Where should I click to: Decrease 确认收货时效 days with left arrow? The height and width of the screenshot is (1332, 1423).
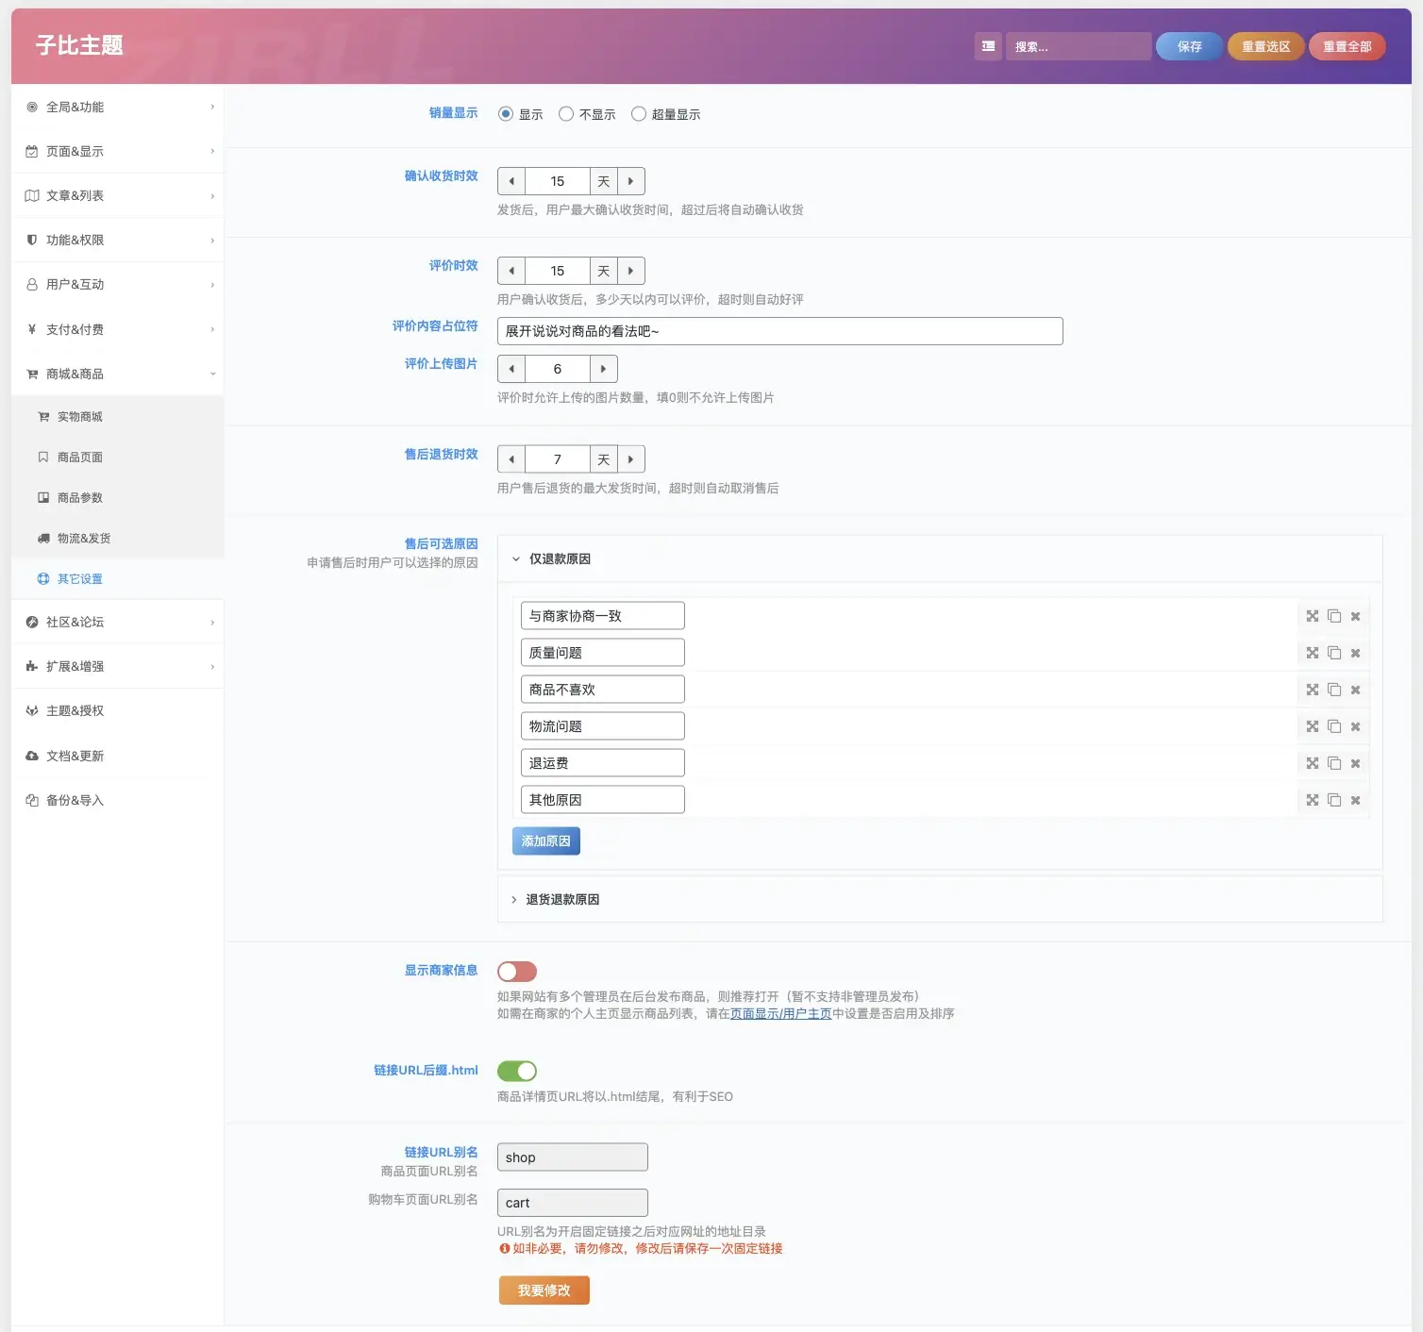[x=511, y=181]
